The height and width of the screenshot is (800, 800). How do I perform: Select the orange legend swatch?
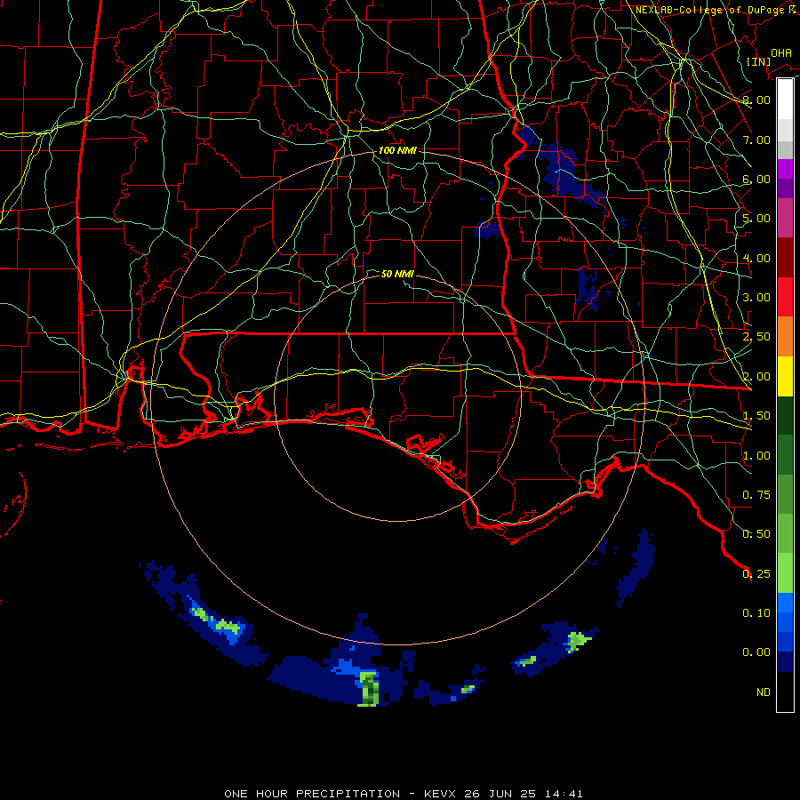click(x=785, y=337)
